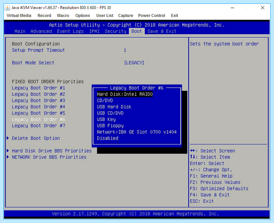Close the iKVM Viewer window
The width and height of the screenshot is (274, 223).
[263, 8]
